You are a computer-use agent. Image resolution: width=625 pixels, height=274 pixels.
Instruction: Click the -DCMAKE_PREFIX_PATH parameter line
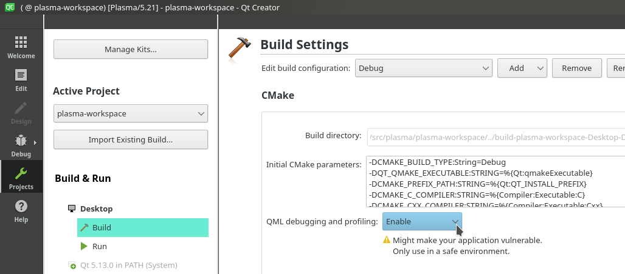click(478, 184)
